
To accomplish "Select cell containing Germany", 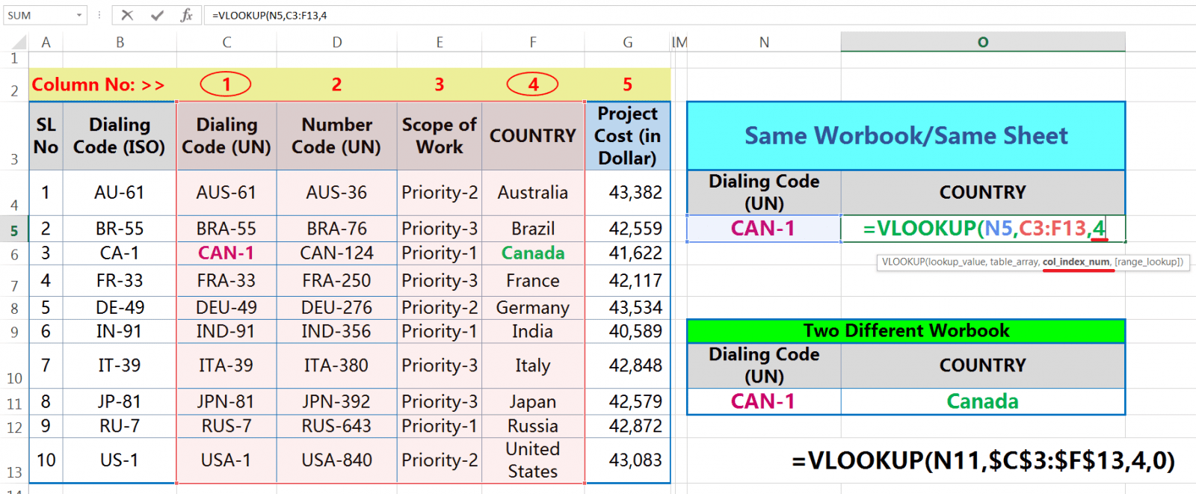I will pos(533,308).
